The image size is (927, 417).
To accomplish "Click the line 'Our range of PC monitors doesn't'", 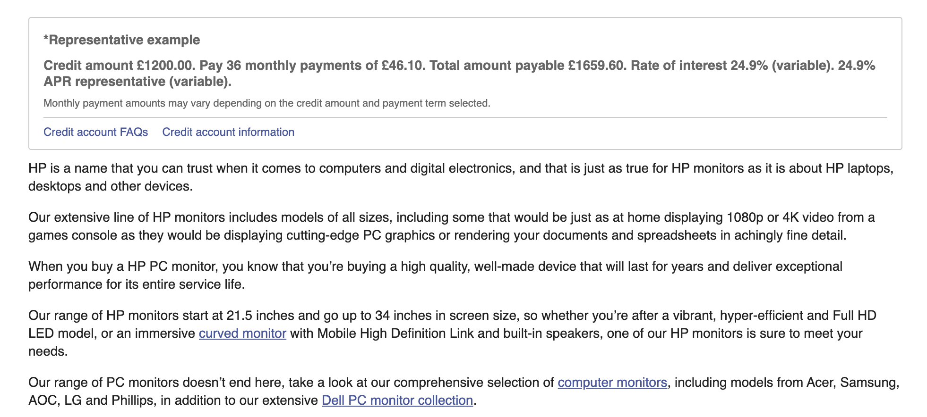I will coord(283,383).
